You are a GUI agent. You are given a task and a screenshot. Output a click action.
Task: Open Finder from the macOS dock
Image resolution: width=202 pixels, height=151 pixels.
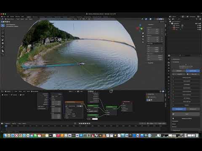tap(5, 135)
